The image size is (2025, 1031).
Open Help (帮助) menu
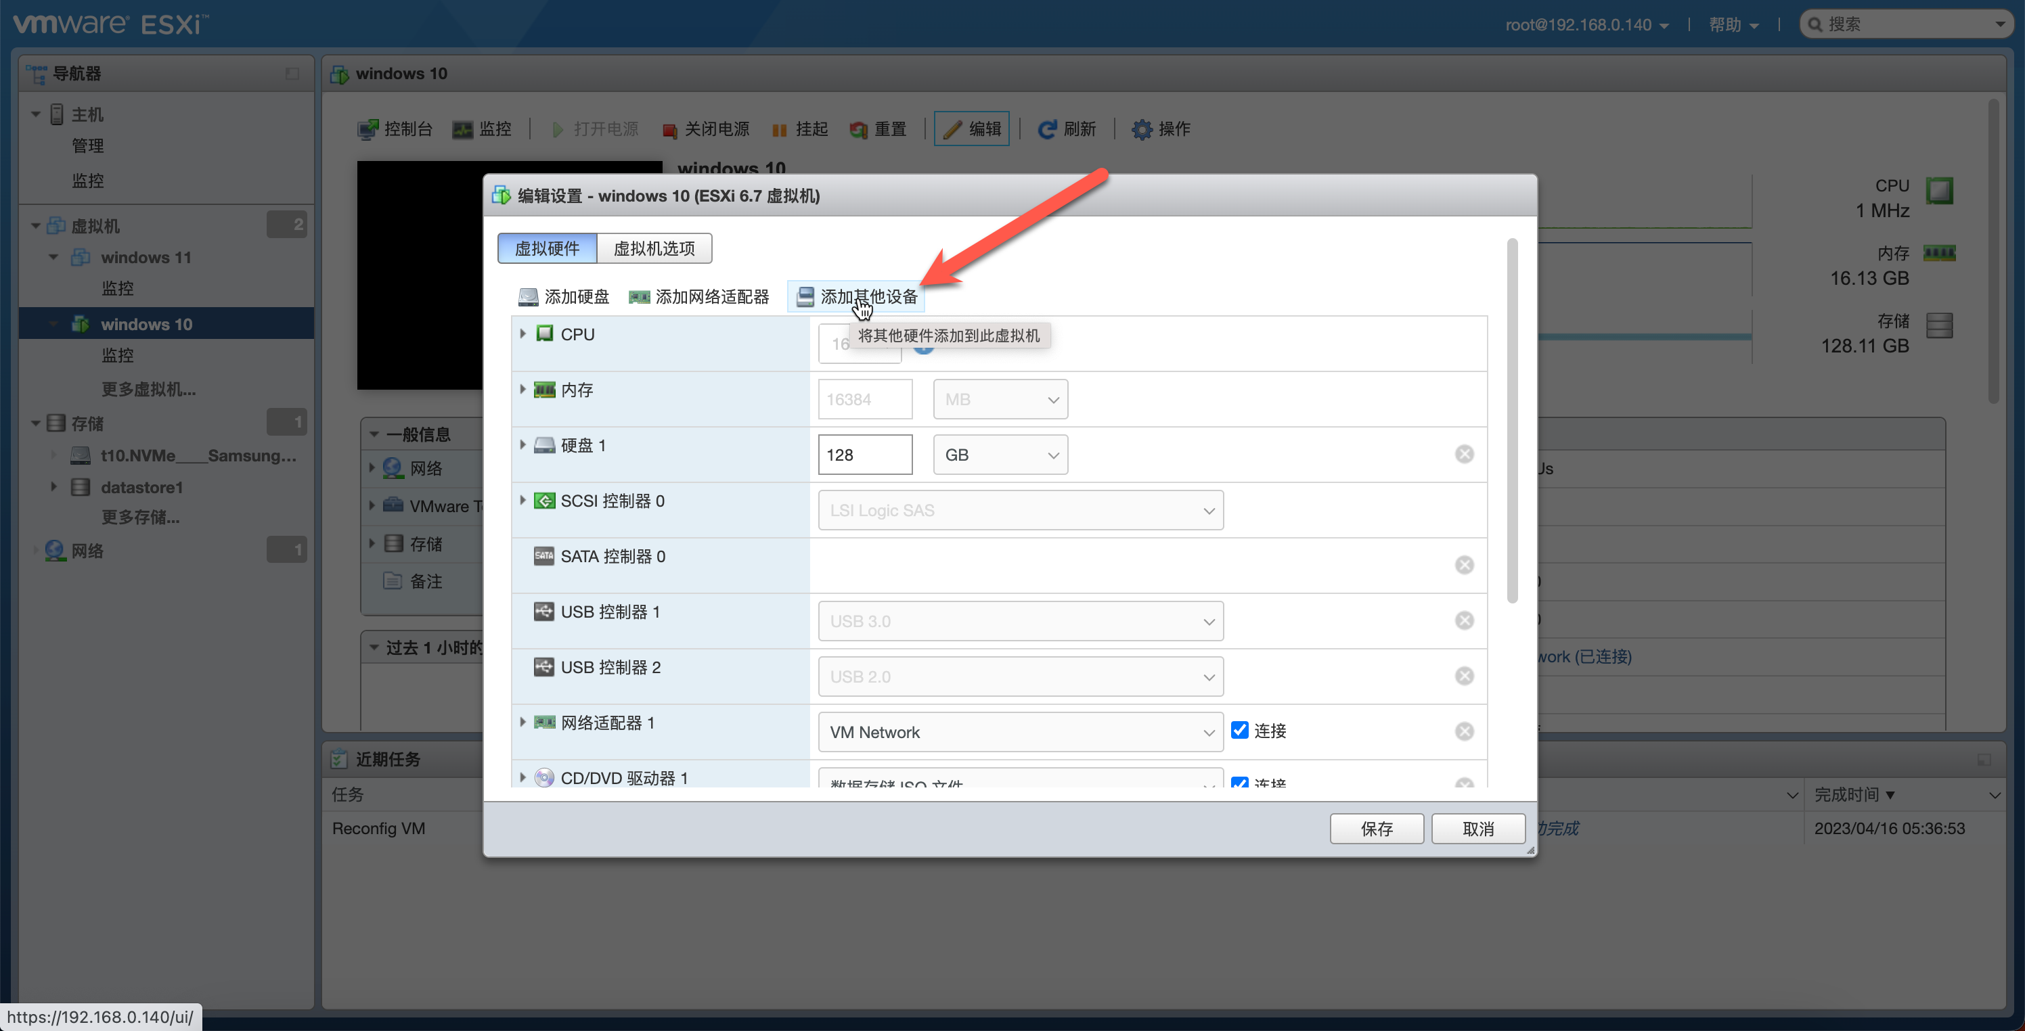(1733, 24)
